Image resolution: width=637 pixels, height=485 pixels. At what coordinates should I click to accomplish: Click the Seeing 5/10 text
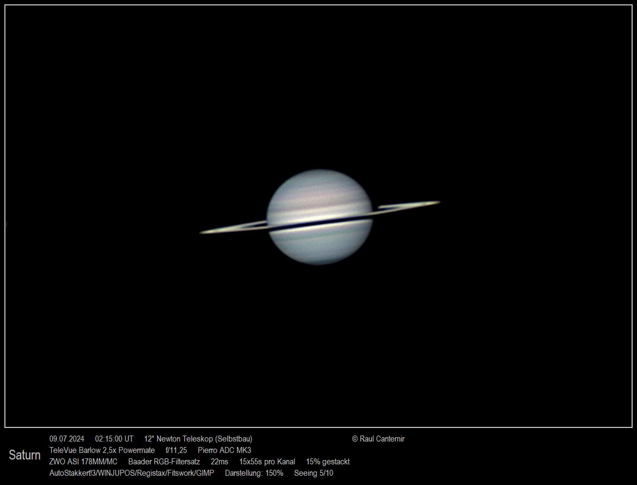(x=314, y=473)
